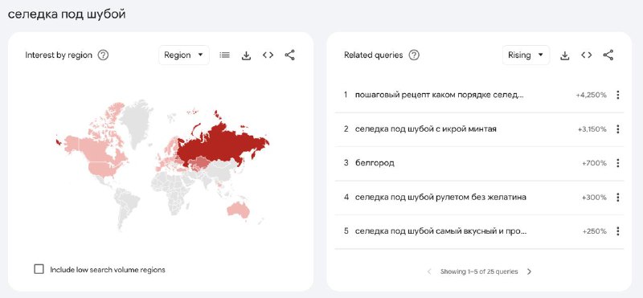643x298 pixels.
Task: Download Related queries data
Action: [565, 55]
